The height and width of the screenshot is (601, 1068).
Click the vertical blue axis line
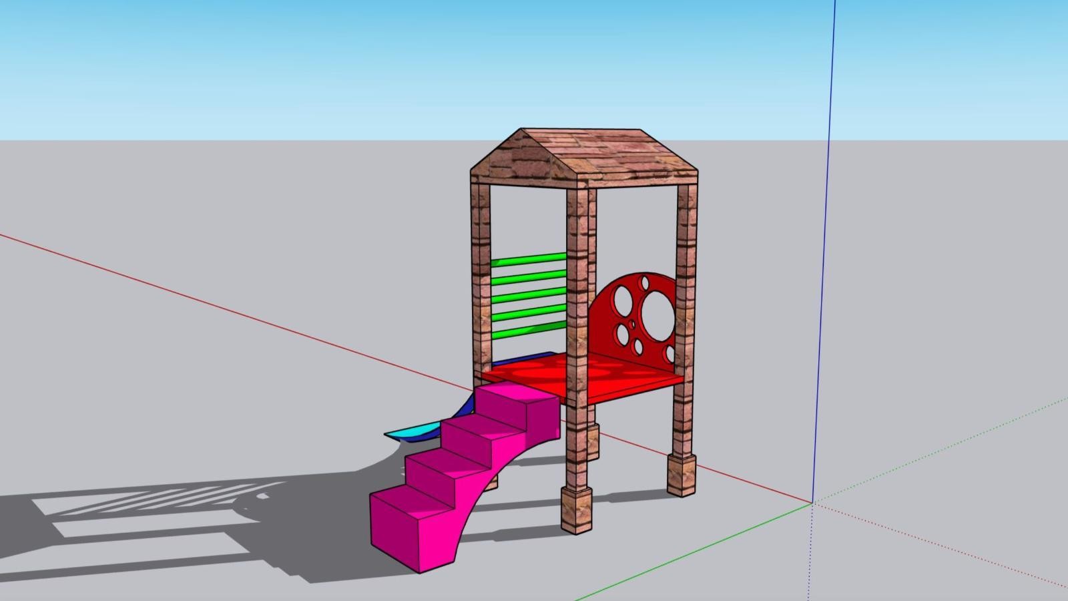tap(824, 250)
